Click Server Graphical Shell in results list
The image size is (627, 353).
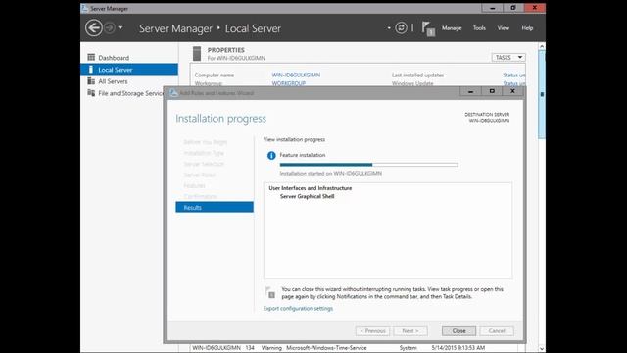click(x=307, y=196)
